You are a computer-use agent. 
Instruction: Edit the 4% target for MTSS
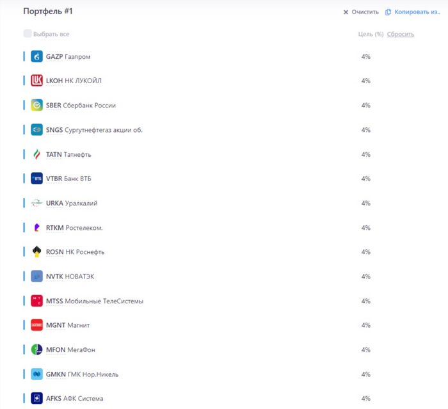tap(365, 301)
